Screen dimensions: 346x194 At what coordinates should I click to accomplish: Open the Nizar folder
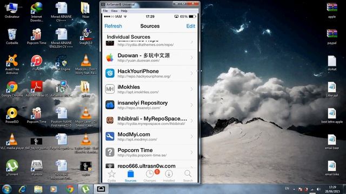[x=85, y=10]
